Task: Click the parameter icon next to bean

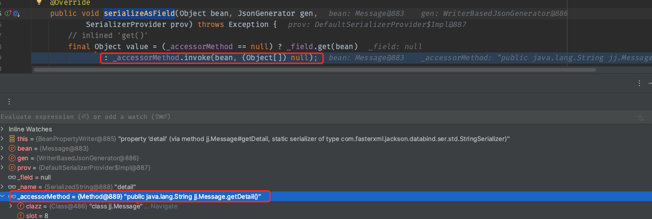Action: tap(12, 148)
